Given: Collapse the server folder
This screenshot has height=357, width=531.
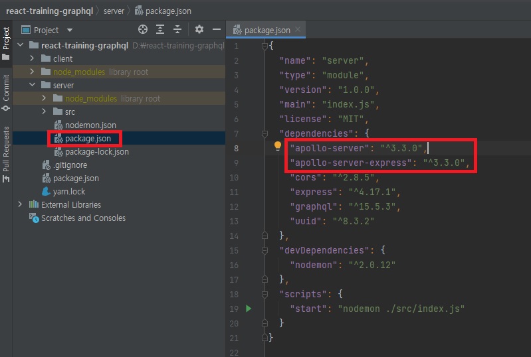Looking at the screenshot, I should pos(31,86).
